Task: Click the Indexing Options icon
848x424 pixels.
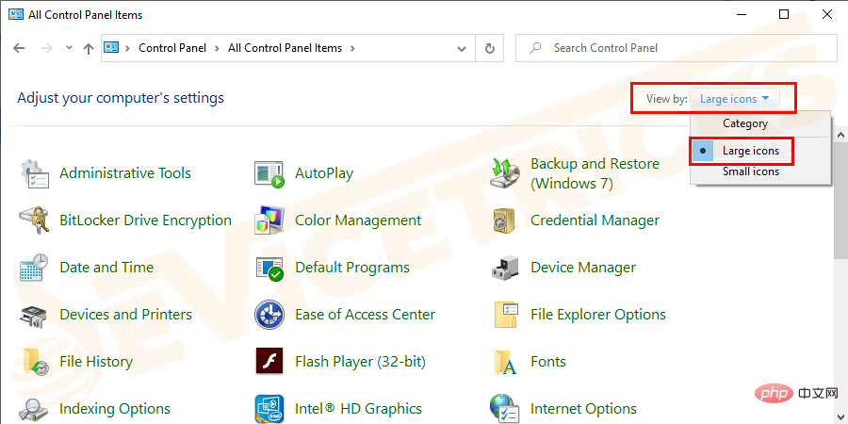Action: click(35, 409)
